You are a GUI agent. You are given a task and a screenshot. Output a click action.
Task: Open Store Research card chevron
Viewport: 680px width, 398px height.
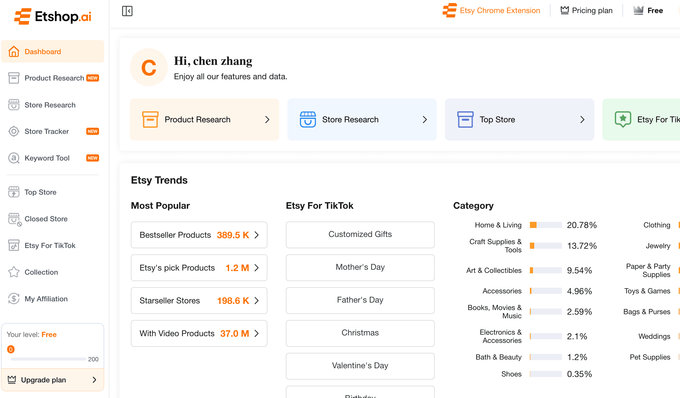tap(425, 120)
